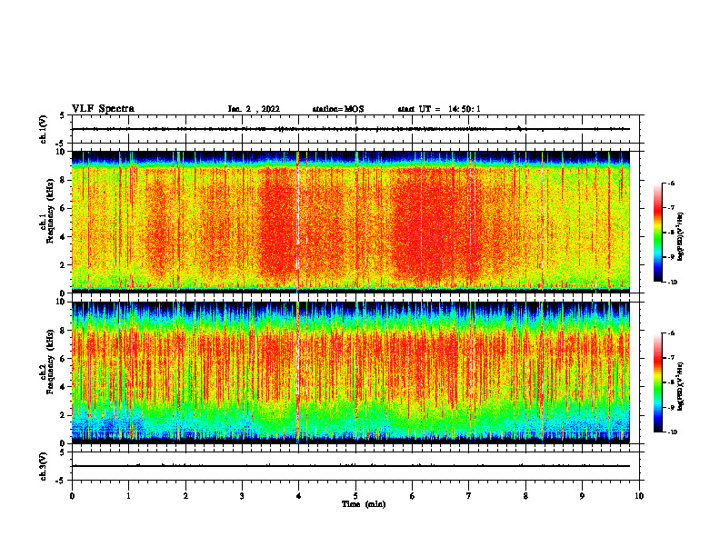Click the 'VLF Spectra' plot title
The height and width of the screenshot is (556, 720).
pos(103,109)
